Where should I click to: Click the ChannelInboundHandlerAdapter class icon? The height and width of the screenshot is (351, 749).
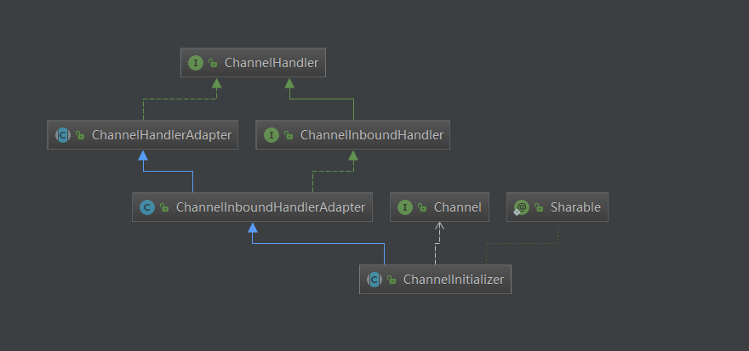tap(147, 207)
